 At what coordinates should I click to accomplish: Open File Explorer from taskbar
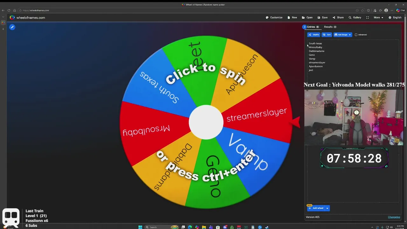[x=204, y=227]
